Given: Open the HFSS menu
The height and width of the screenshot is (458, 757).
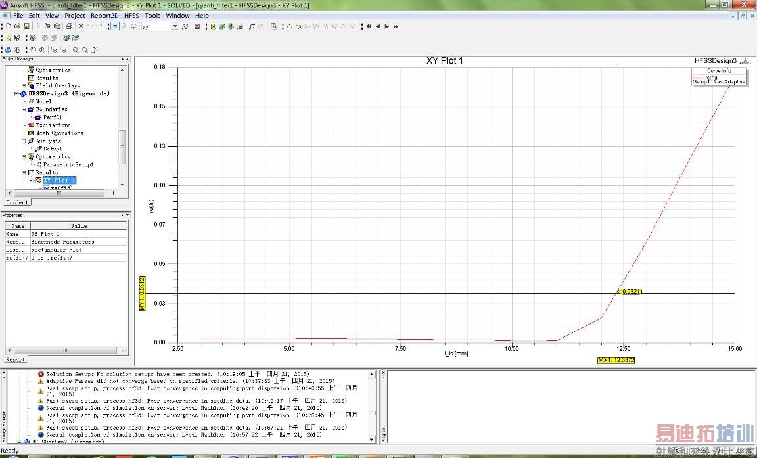Looking at the screenshot, I should pyautogui.click(x=131, y=16).
